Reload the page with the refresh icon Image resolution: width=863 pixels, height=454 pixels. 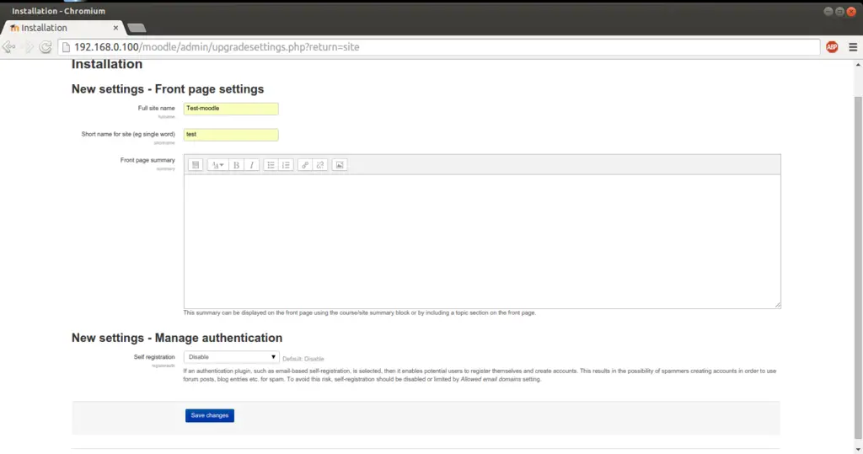click(46, 47)
